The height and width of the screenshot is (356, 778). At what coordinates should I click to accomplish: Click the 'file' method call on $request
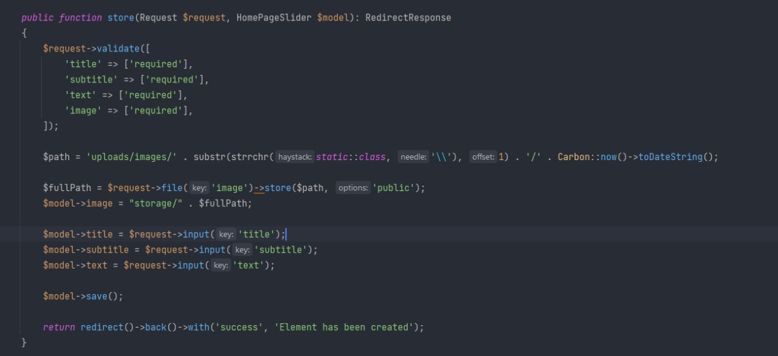pyautogui.click(x=171, y=188)
